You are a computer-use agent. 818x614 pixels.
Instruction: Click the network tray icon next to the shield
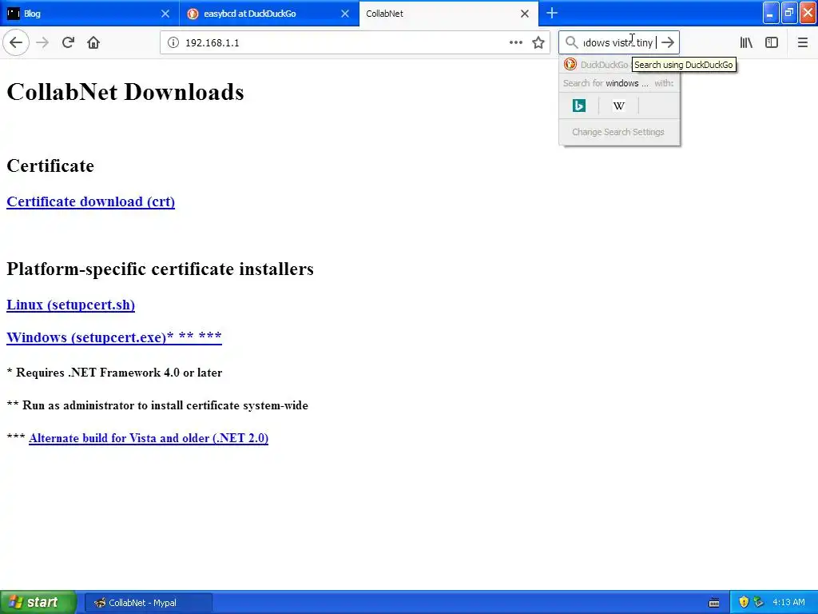[758, 603]
